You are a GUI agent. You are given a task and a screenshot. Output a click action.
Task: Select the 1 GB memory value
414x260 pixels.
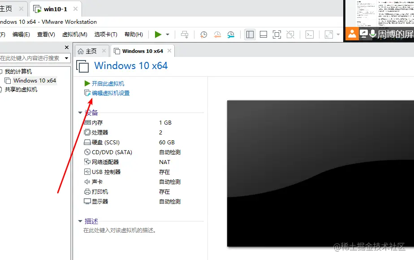click(x=165, y=122)
